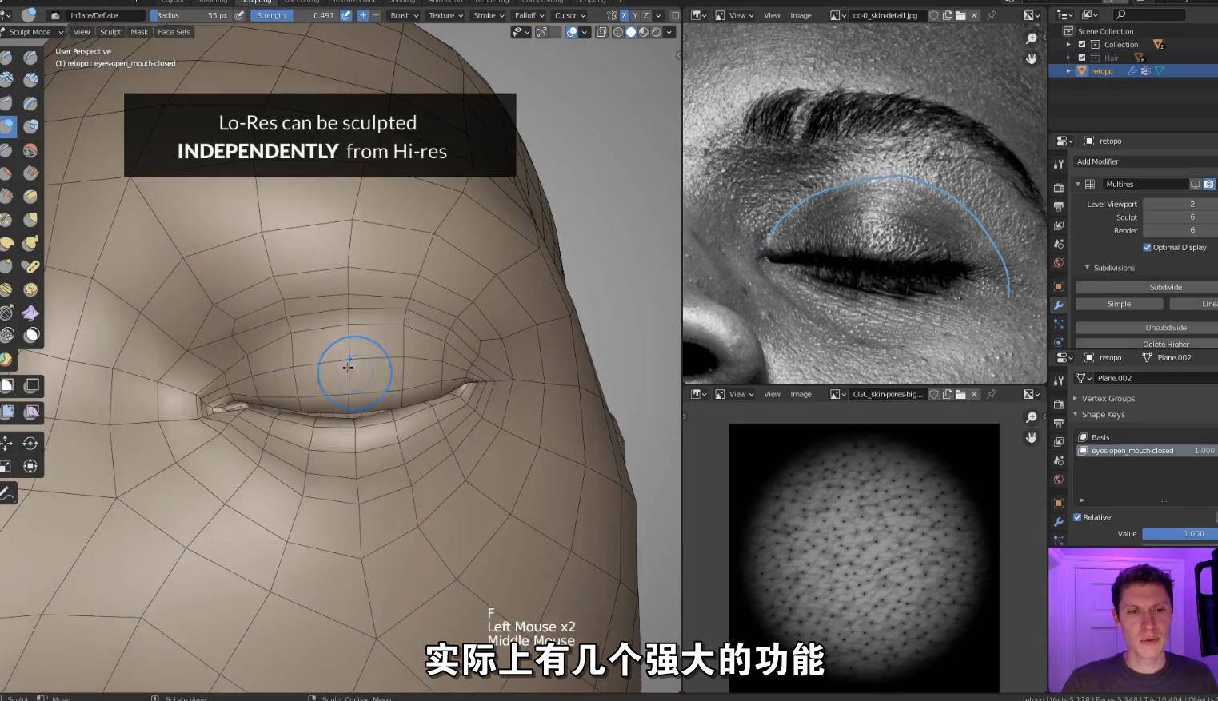
Task: Open Image menu in top image editor
Action: point(801,15)
